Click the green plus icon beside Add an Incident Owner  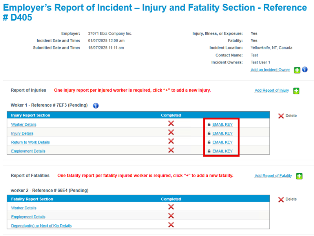(297, 70)
